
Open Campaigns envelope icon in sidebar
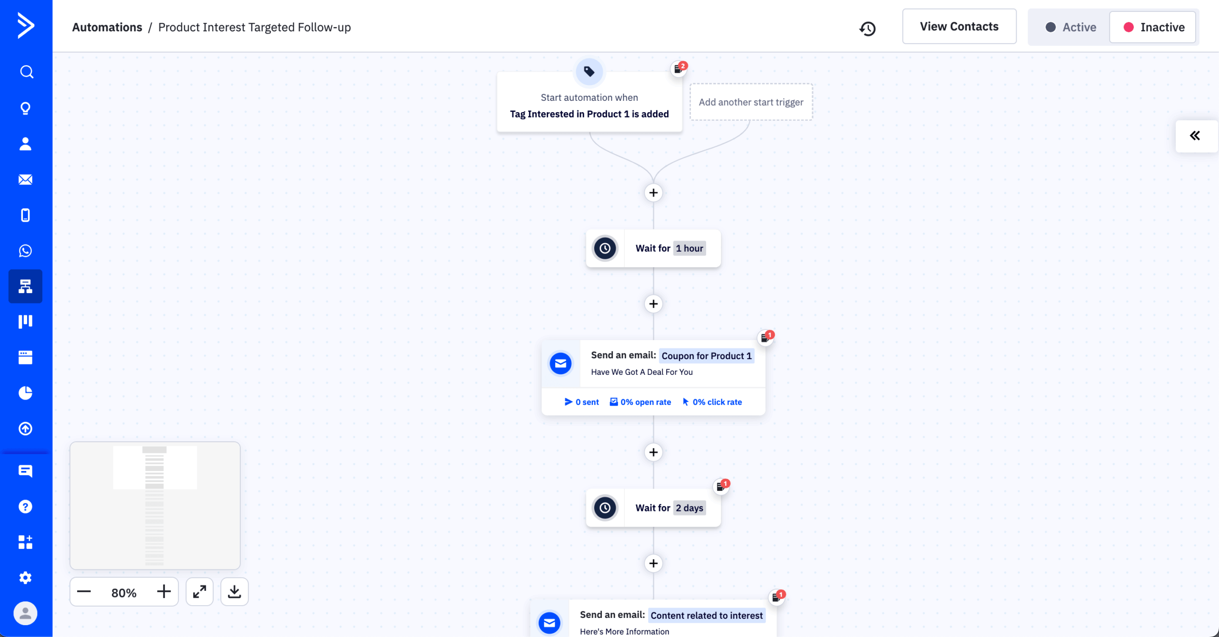point(26,179)
